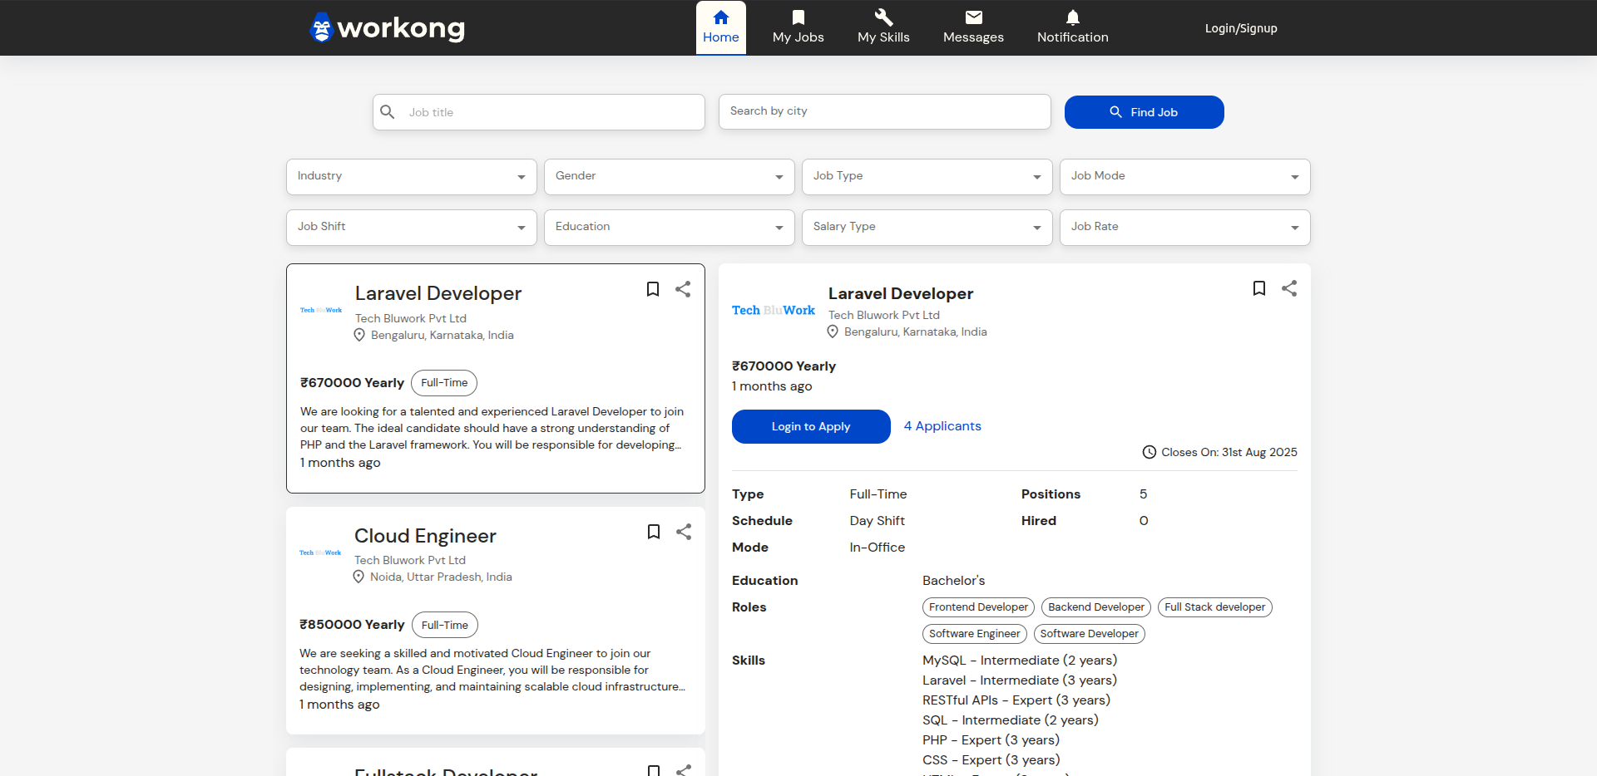Viewport: 1597px width, 776px height.
Task: Click the Search by city field
Action: pyautogui.click(x=885, y=111)
